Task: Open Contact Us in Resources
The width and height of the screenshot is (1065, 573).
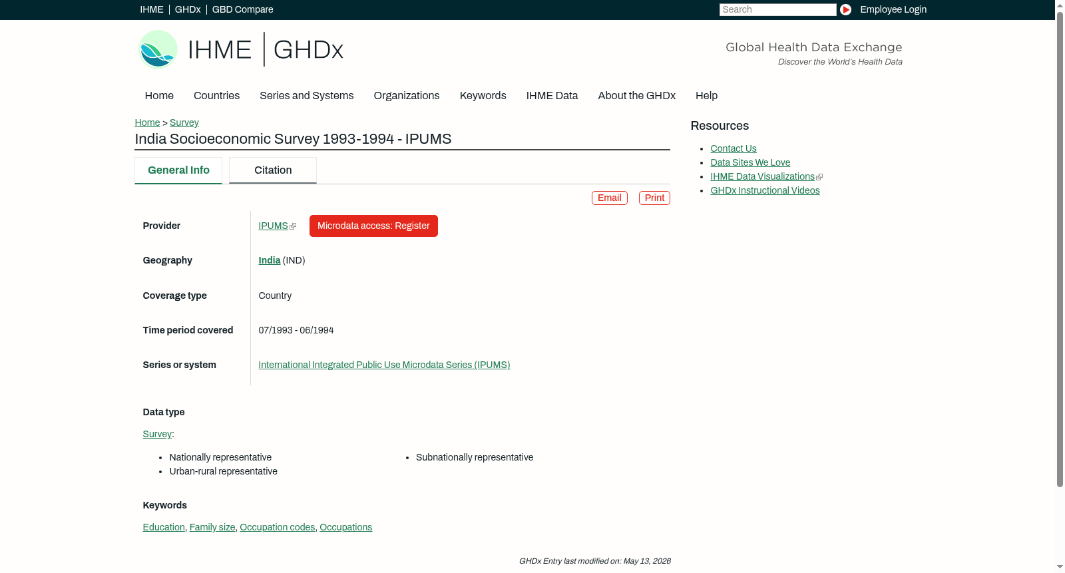Action: tap(734, 148)
